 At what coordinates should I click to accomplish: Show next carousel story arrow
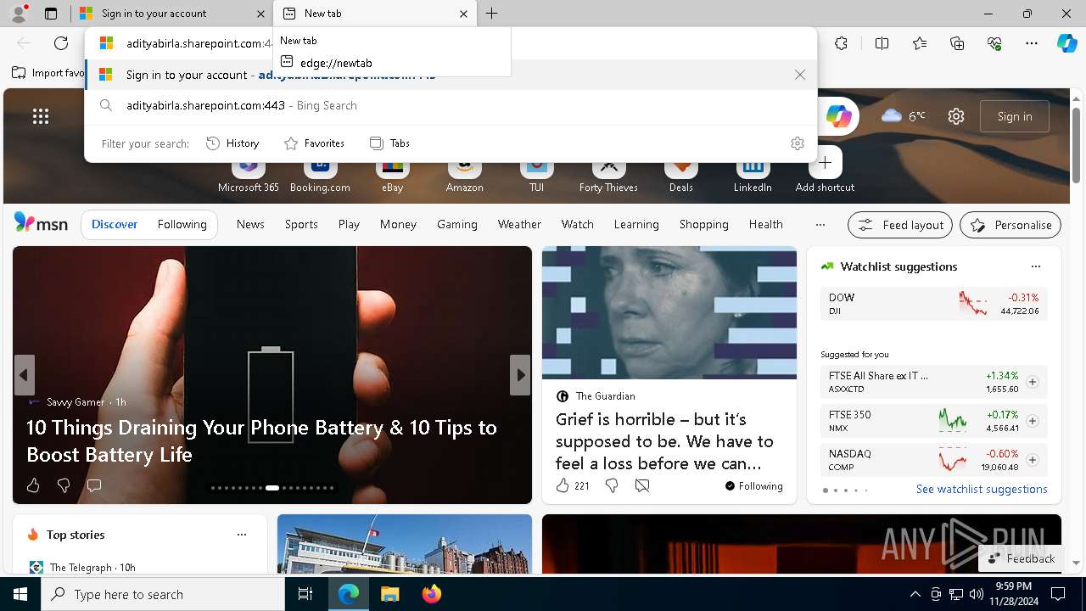coord(520,375)
